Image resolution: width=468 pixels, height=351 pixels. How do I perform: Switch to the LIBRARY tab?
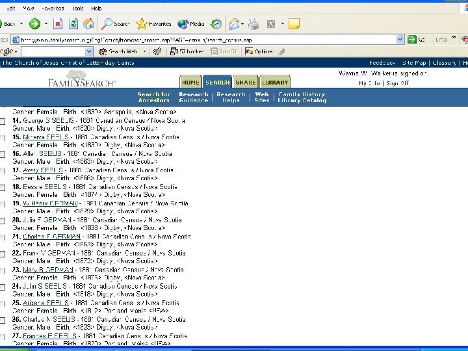(x=275, y=82)
